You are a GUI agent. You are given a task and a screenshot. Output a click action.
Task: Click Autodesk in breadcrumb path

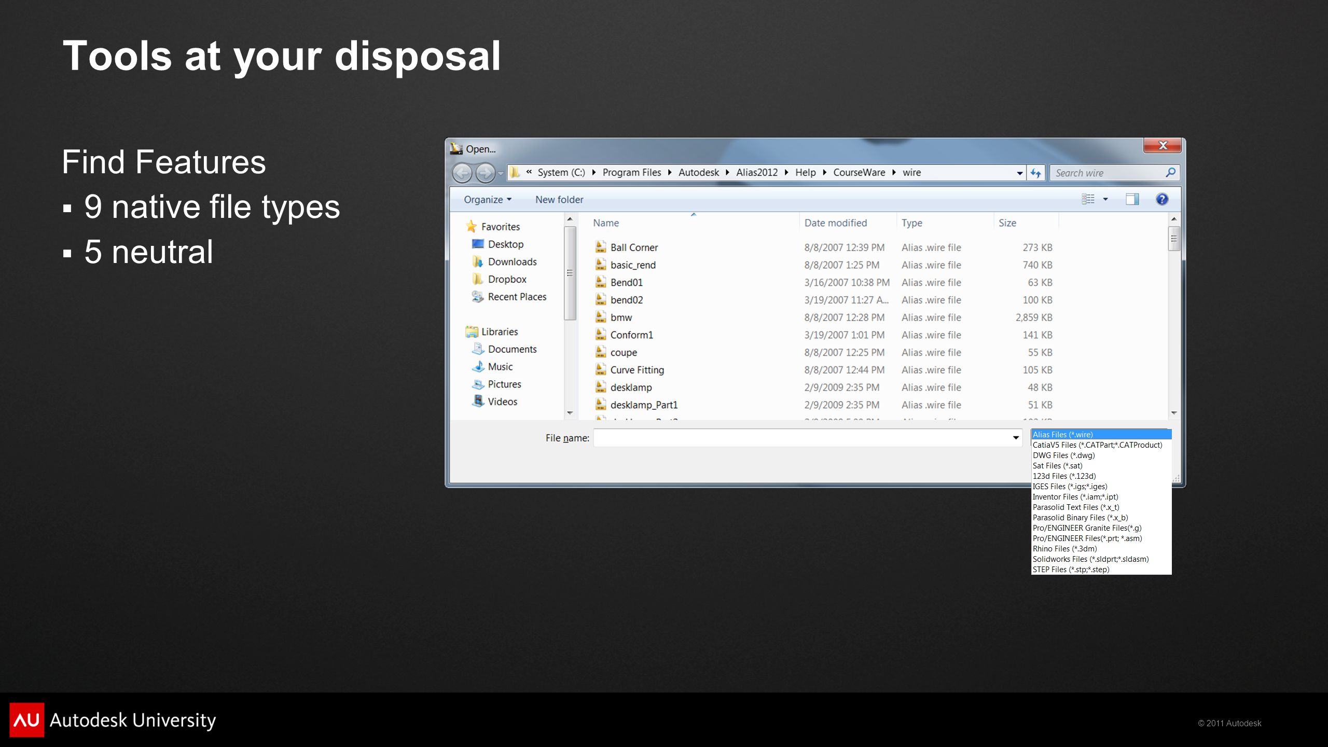coord(698,173)
